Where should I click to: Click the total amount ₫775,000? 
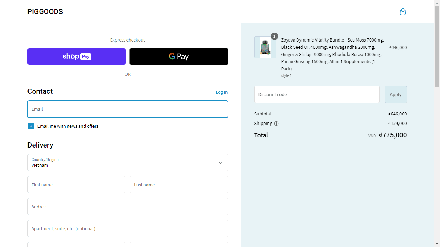393,135
